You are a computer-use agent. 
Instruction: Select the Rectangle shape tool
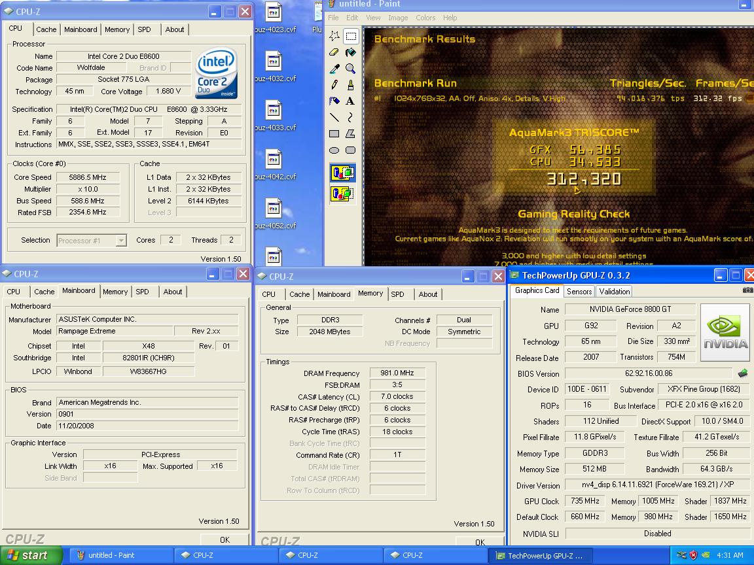(x=334, y=133)
